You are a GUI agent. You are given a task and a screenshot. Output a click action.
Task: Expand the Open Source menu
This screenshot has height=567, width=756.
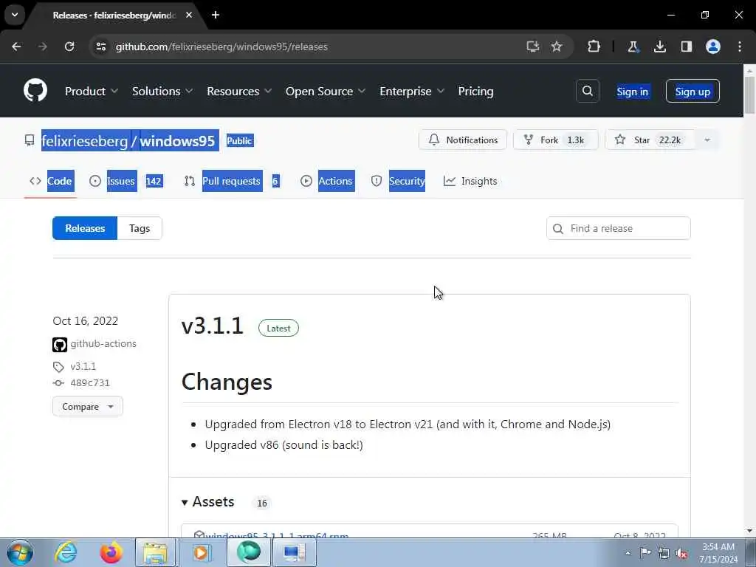(x=326, y=91)
